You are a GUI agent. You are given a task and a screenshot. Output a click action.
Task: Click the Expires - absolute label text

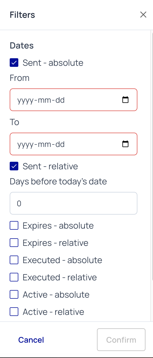pos(58,226)
